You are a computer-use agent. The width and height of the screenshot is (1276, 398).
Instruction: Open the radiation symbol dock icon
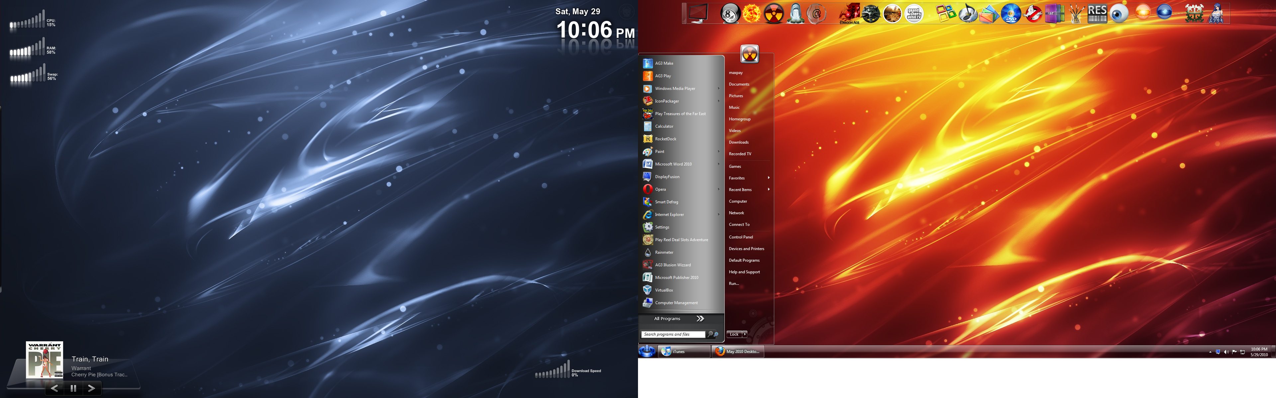(x=773, y=13)
